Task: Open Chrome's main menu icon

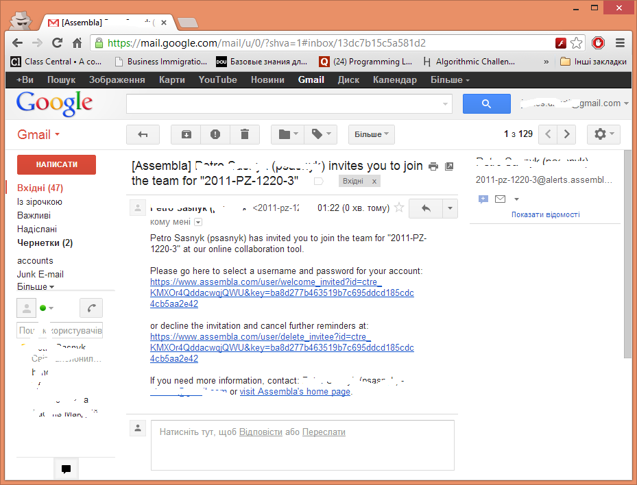Action: (620, 42)
